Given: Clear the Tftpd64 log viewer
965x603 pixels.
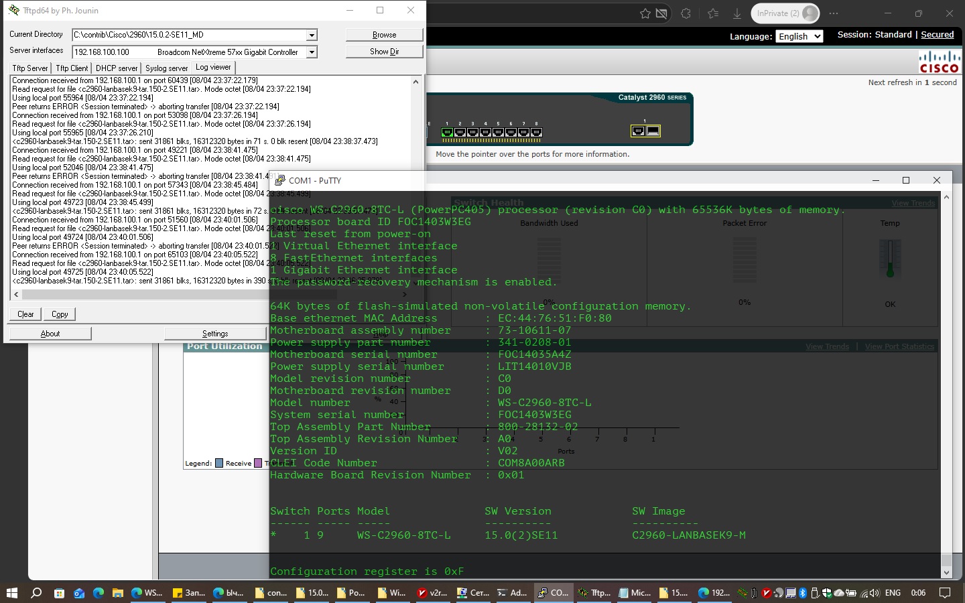Looking at the screenshot, I should tap(25, 314).
